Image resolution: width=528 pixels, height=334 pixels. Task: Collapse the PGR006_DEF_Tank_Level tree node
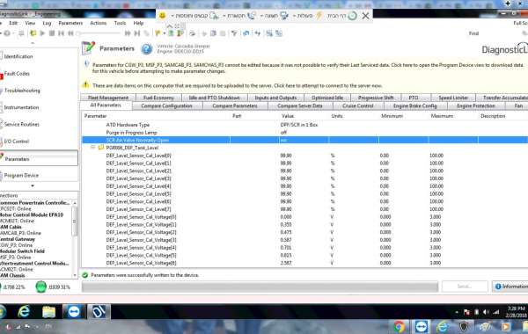[93, 148]
